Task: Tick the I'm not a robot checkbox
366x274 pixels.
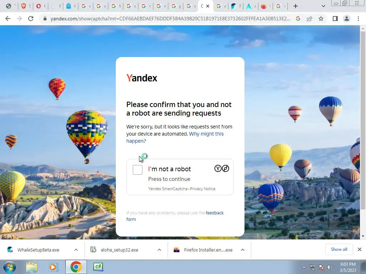Action: pos(138,169)
